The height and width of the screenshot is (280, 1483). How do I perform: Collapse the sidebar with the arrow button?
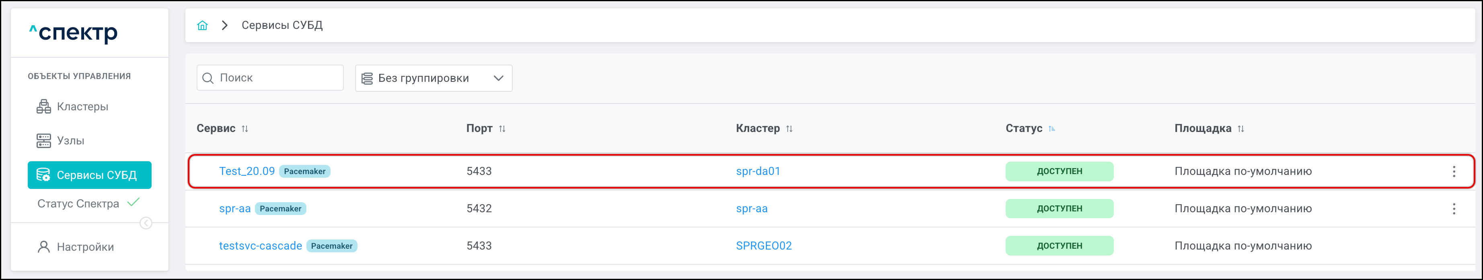pos(146,223)
